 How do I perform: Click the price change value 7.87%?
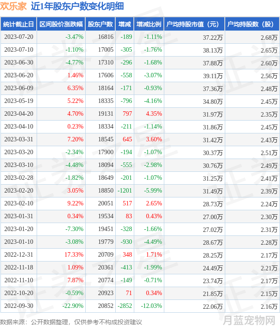click(75, 280)
